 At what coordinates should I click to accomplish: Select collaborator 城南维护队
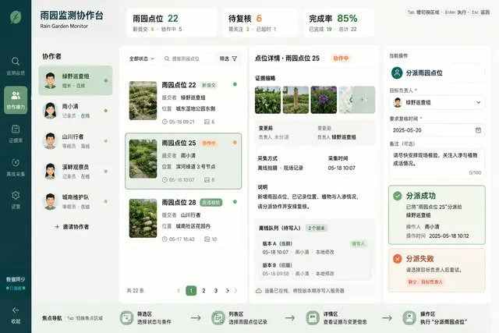tap(76, 201)
